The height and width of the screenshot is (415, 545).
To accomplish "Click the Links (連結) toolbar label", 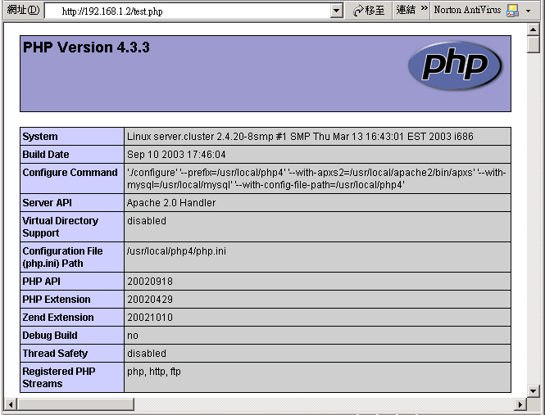I will coord(406,11).
